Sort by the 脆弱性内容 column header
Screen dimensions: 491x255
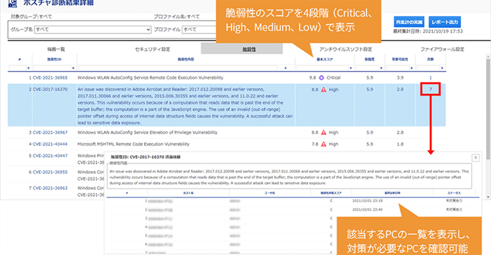(x=186, y=59)
